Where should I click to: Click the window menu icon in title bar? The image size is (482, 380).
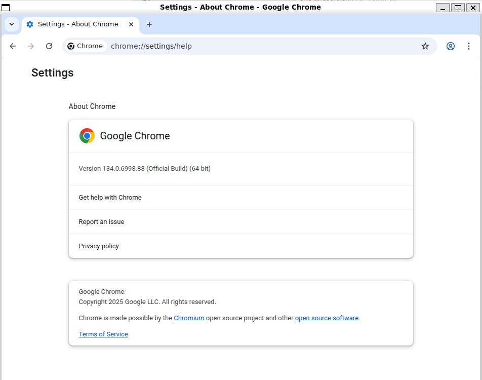(x=6, y=8)
